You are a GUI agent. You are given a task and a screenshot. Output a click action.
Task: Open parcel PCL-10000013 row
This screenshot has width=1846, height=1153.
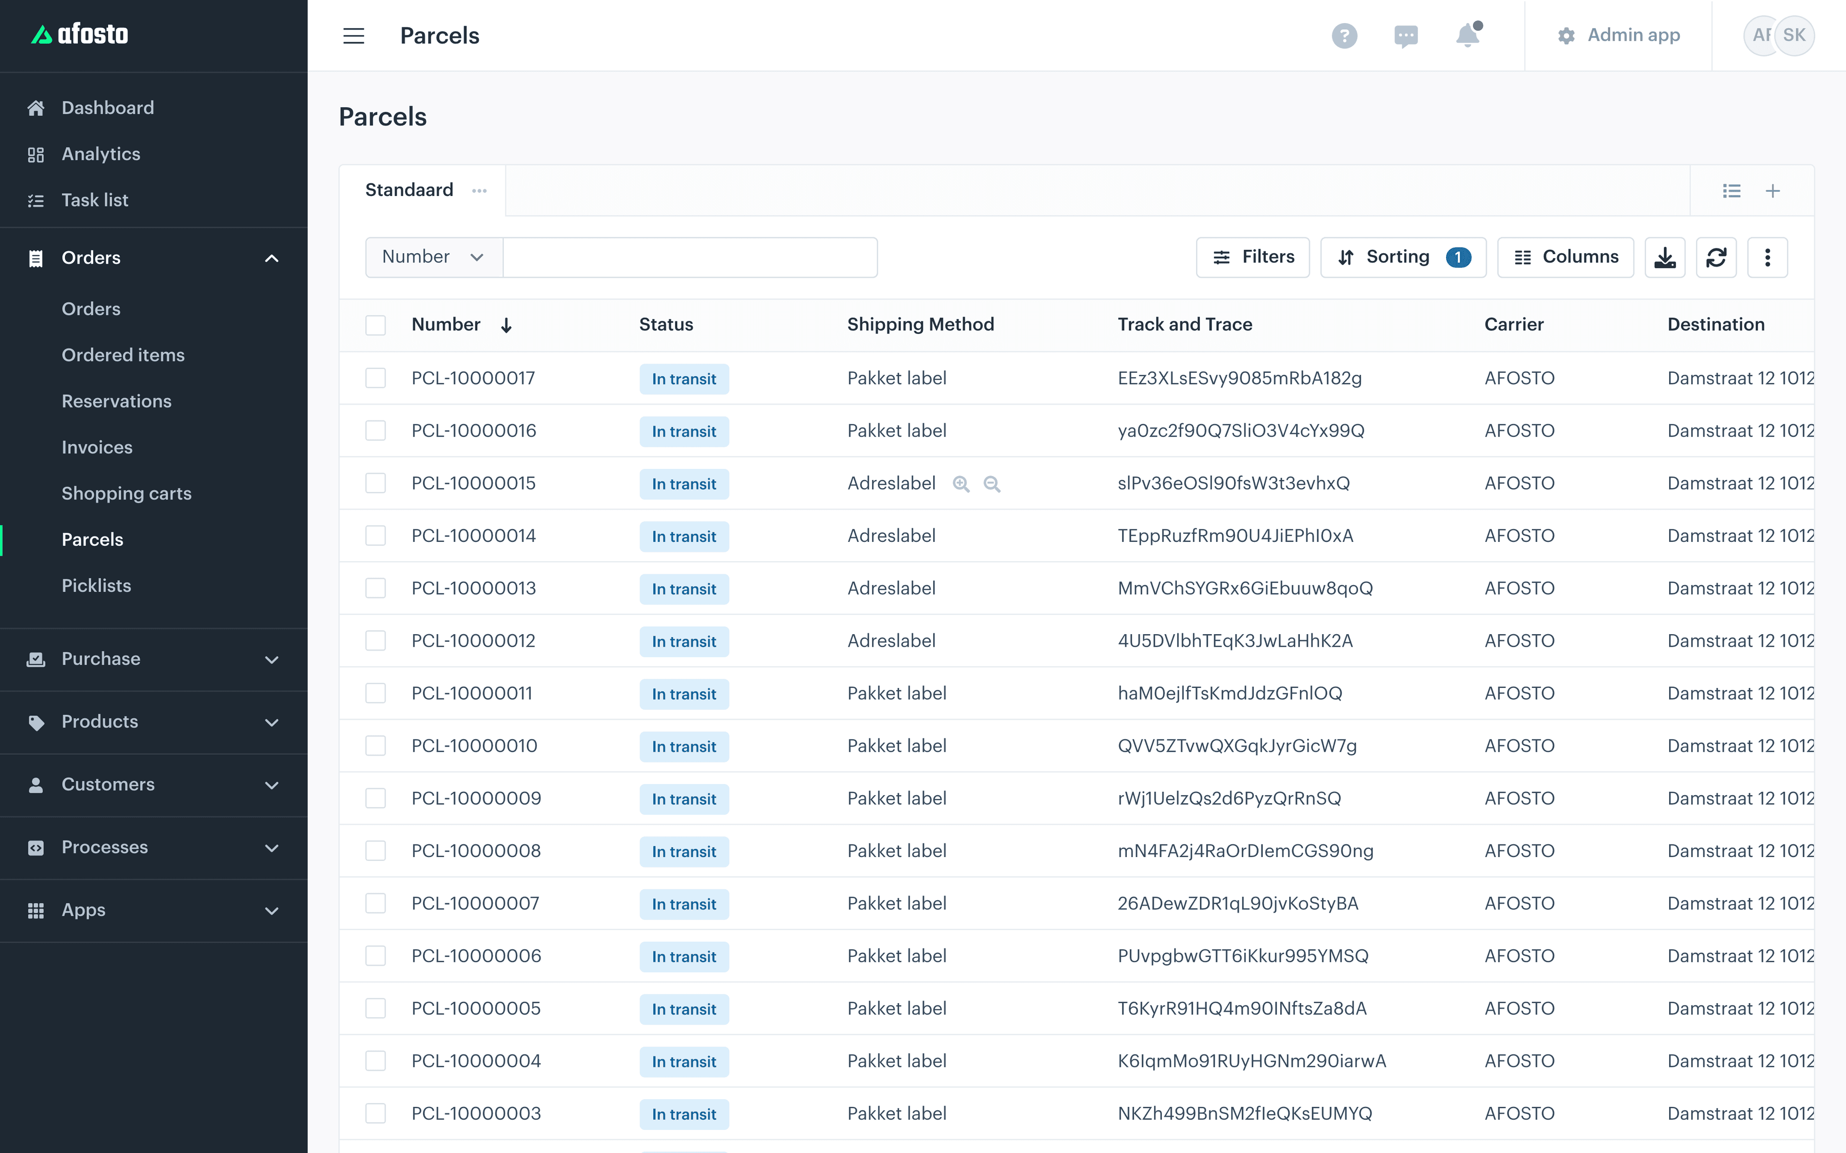tap(1076, 589)
